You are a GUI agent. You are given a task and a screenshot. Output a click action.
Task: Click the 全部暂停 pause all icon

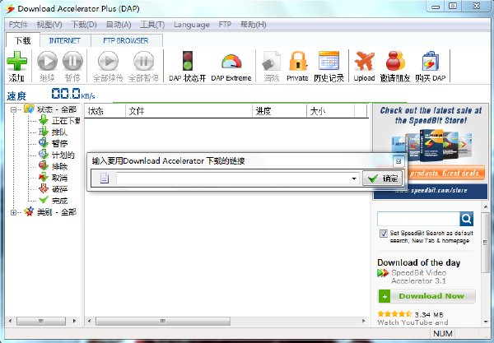[143, 61]
